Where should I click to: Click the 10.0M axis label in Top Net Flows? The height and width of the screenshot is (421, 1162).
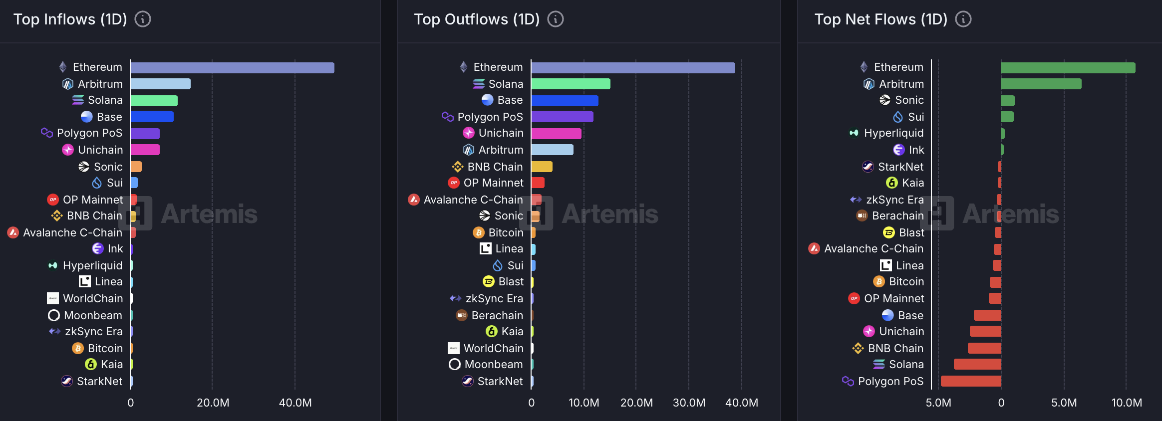[1127, 403]
